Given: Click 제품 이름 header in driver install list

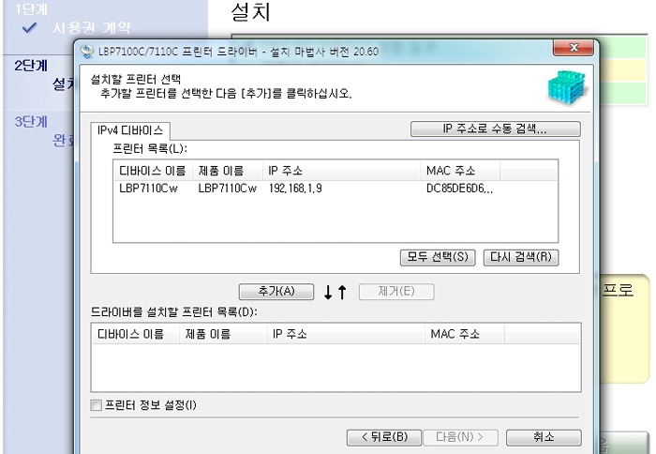Looking at the screenshot, I should tap(223, 334).
